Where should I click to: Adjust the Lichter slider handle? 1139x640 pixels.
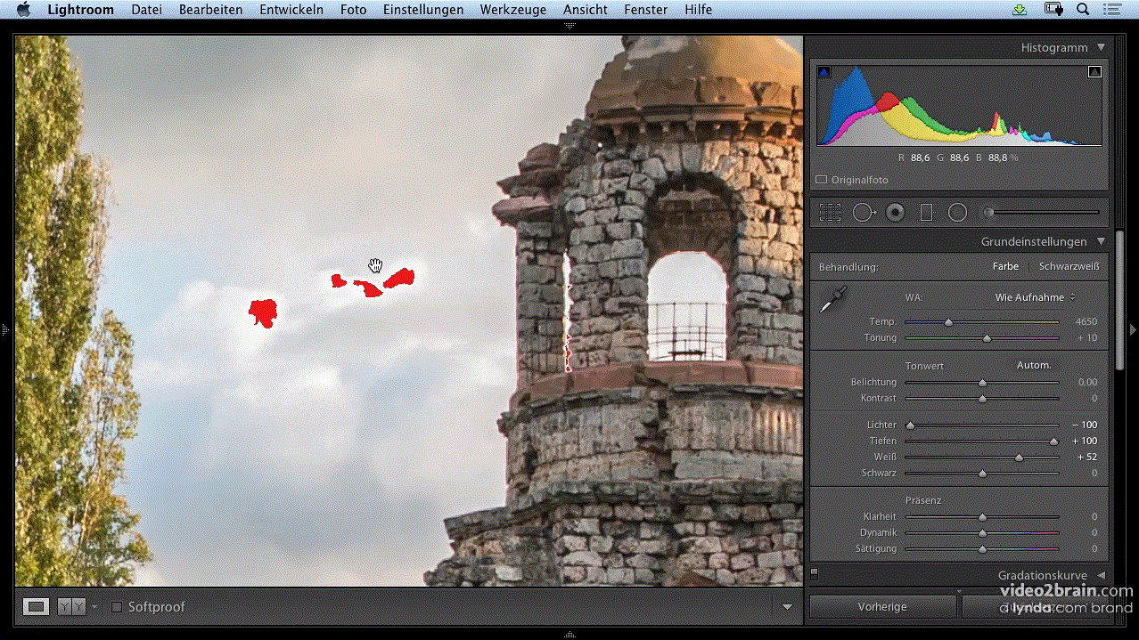910,425
